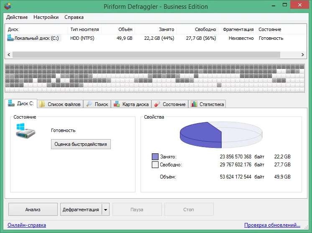
Task: Open the Действие menu
Action: [x=17, y=17]
